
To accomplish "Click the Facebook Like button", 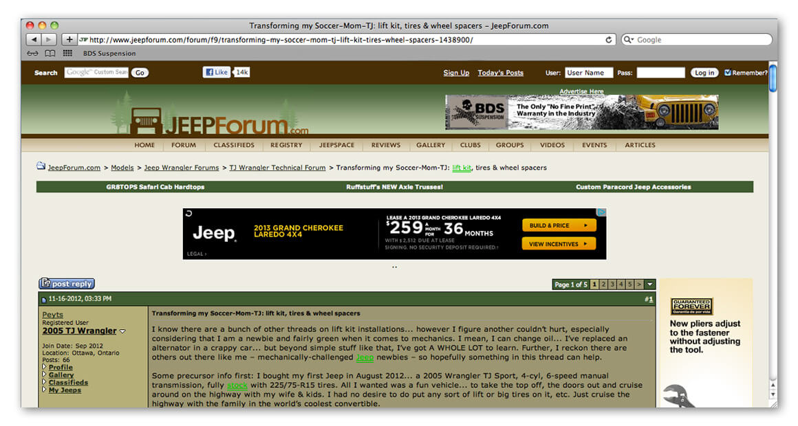I will pyautogui.click(x=217, y=72).
